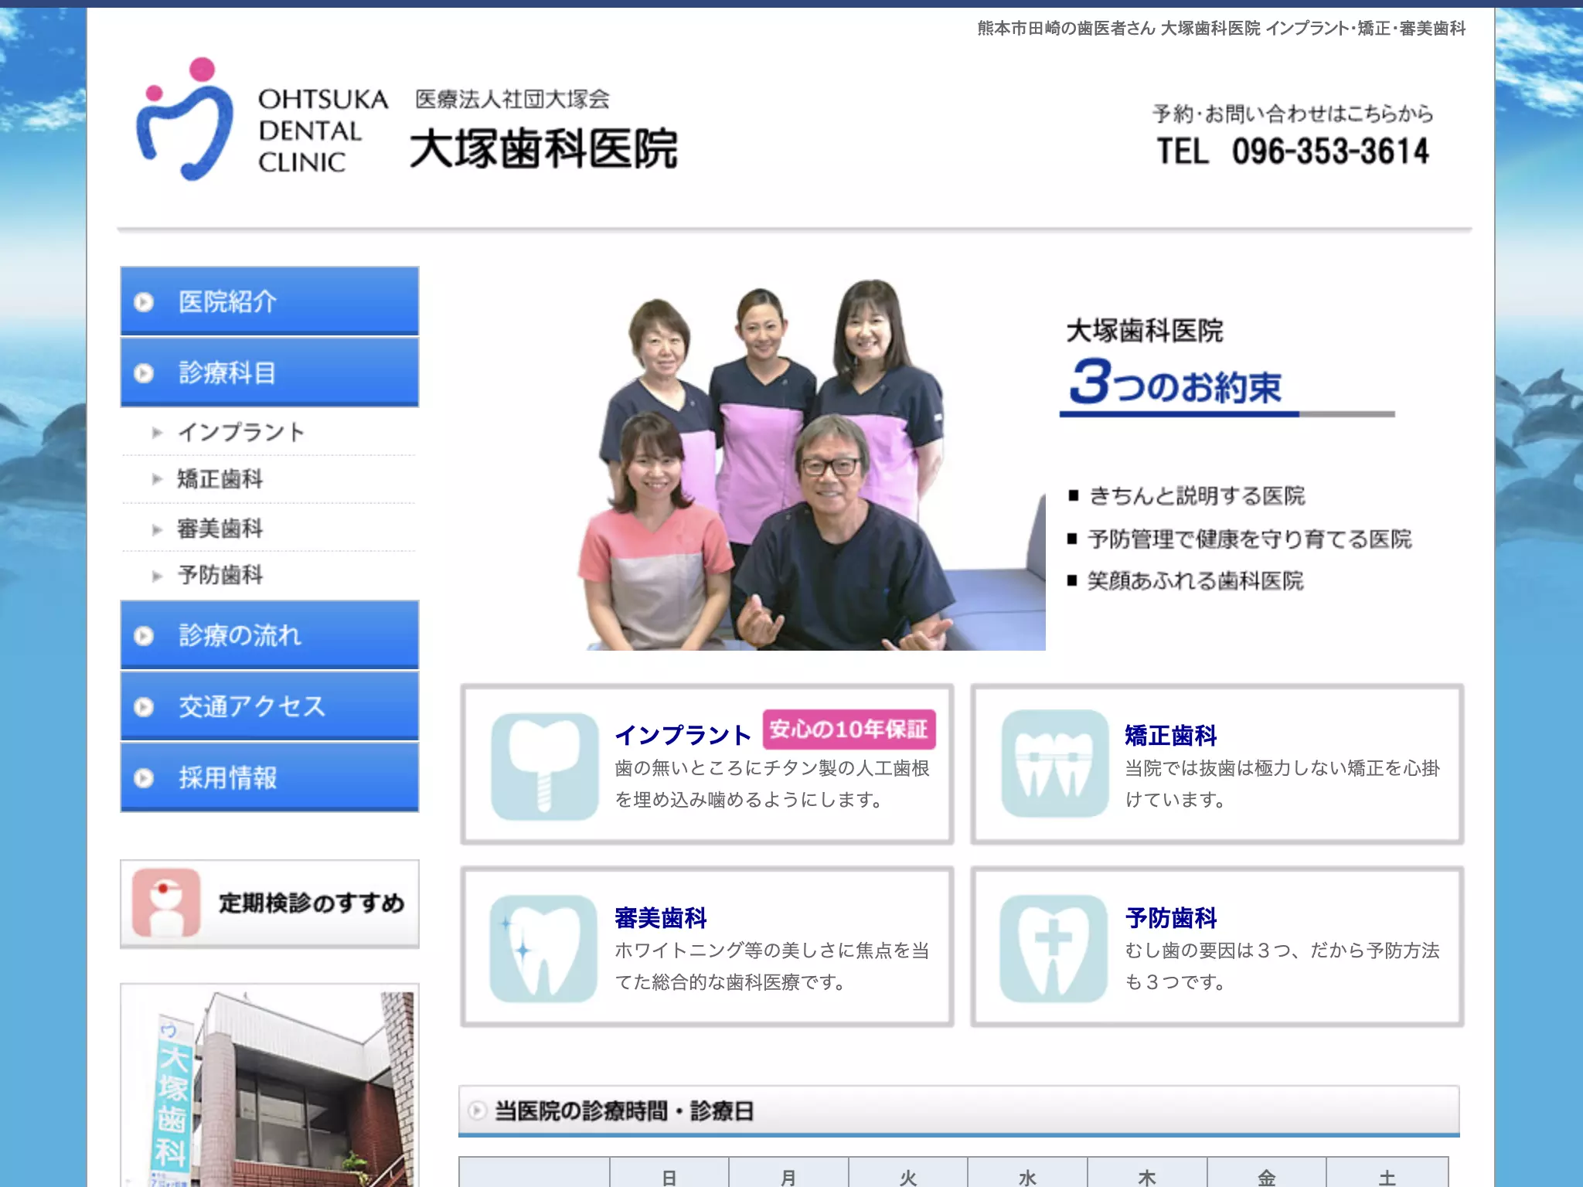
Task: Click the 定期検診のすすめ red icon
Action: 166,903
